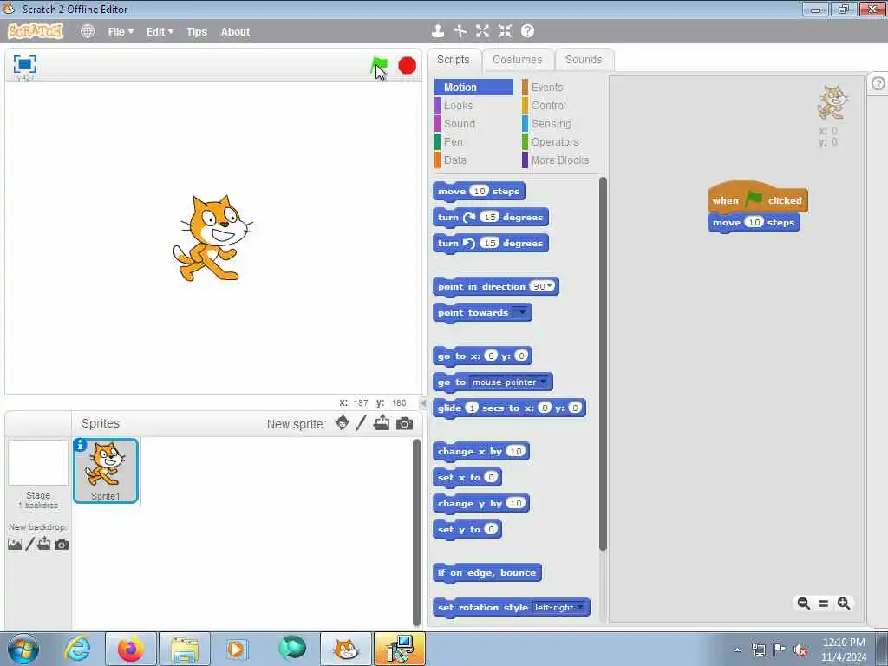Open Sprite1 info via blue i icon
The height and width of the screenshot is (666, 888).
pyautogui.click(x=81, y=445)
